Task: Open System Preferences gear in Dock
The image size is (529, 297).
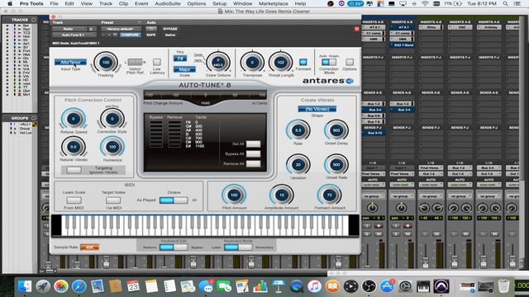Action: (x=405, y=286)
